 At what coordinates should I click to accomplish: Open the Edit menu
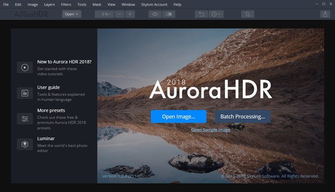click(18, 4)
